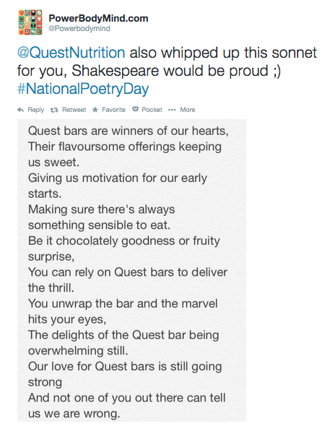
Task: Expand the More options label
Action: [x=188, y=110]
